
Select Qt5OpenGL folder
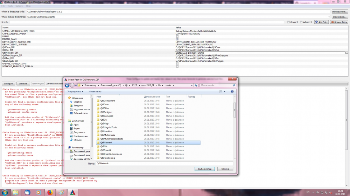tap(106, 150)
